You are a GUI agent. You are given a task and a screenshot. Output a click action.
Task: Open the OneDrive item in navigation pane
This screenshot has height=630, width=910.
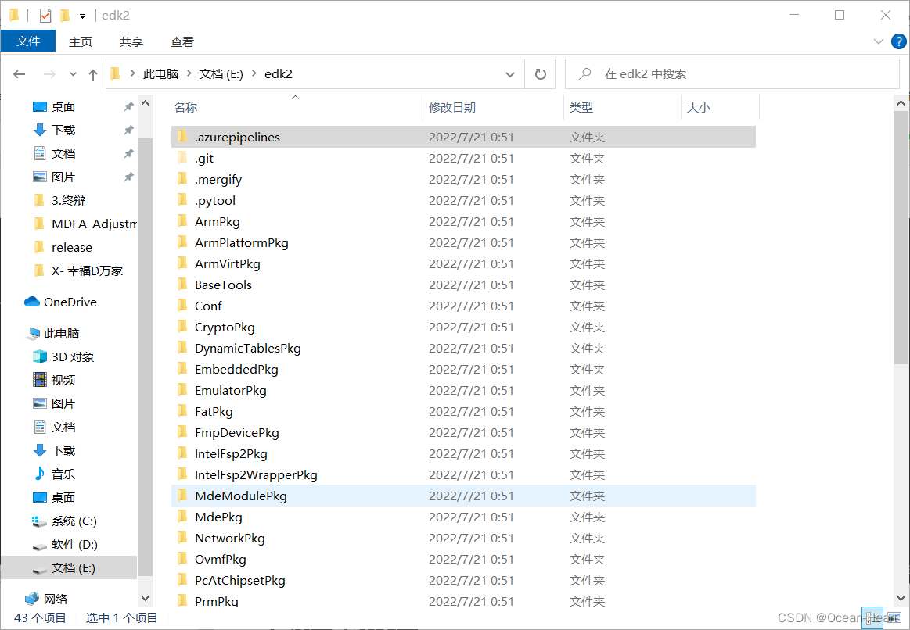pos(66,302)
